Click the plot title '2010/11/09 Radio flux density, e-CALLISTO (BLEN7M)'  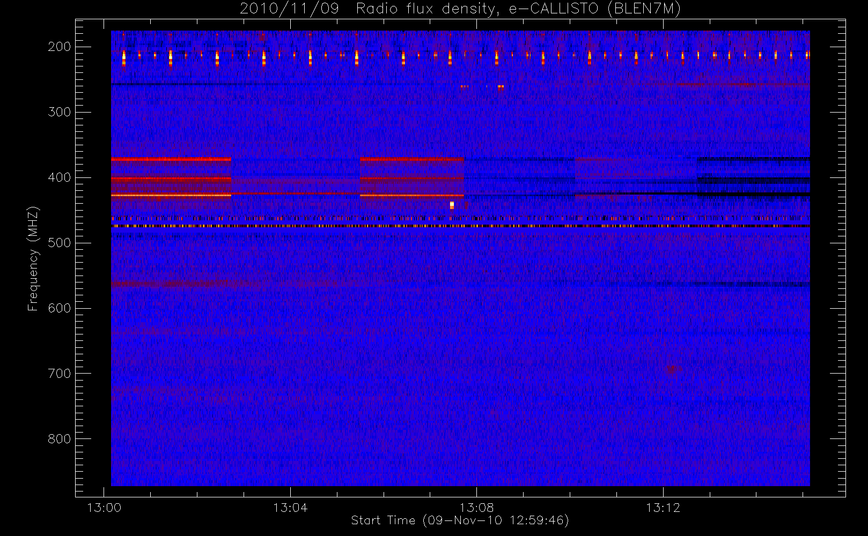pyautogui.click(x=460, y=9)
